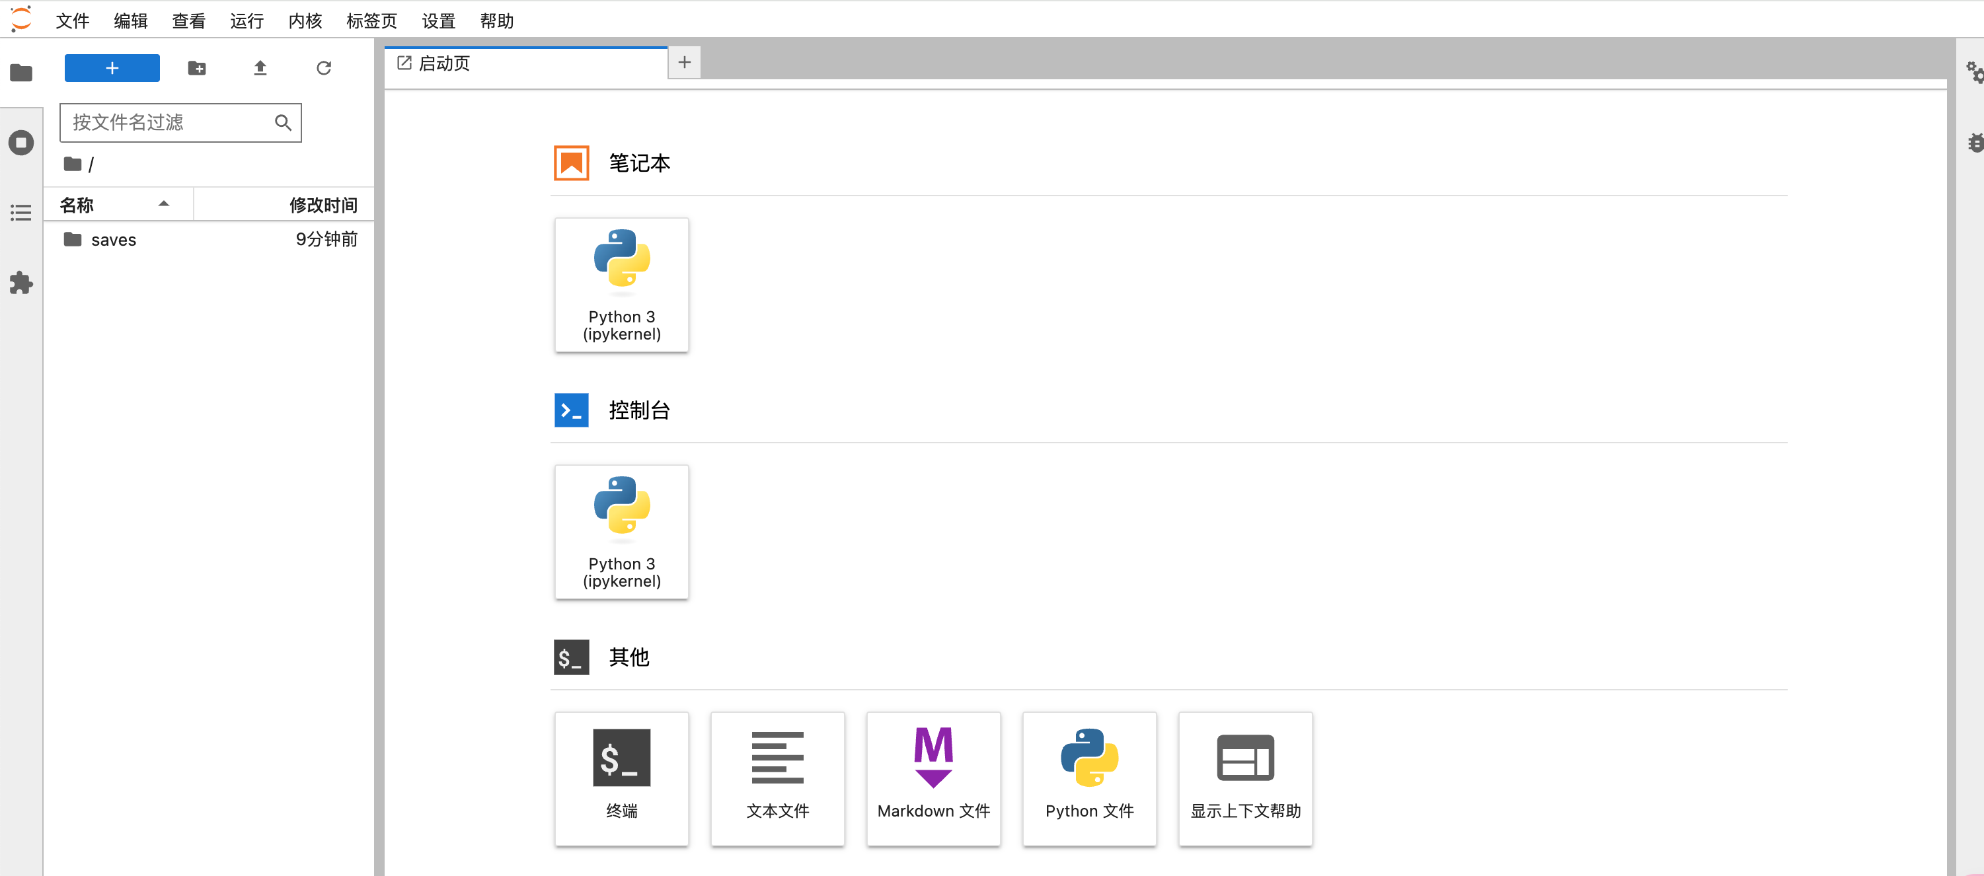
Task: Open the 文件 menu
Action: [73, 20]
